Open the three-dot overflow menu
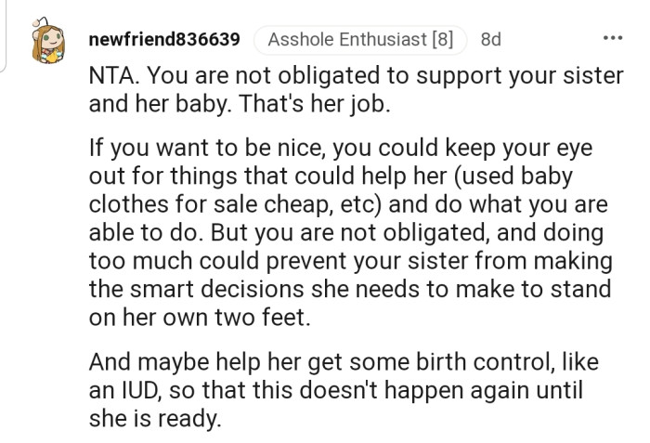This screenshot has height=443, width=650. pyautogui.click(x=612, y=39)
